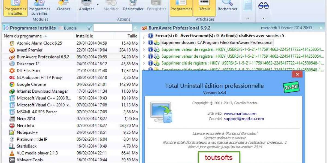Select Google Chrome in the program list
Viewport: 327px width, 163px height.
click(x=31, y=84)
